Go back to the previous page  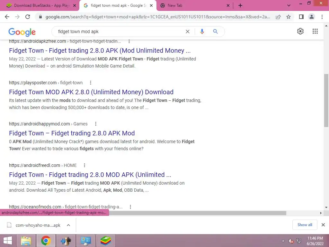[x=7, y=17]
